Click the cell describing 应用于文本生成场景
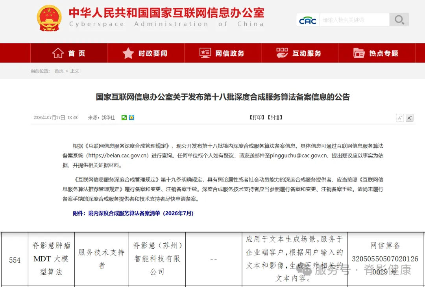This screenshot has height=287, width=425. 295,259
